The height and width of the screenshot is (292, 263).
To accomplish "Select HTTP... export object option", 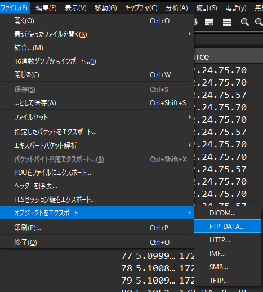I will click(x=228, y=240).
